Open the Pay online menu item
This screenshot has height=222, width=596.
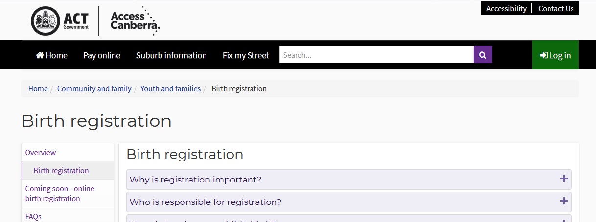102,55
